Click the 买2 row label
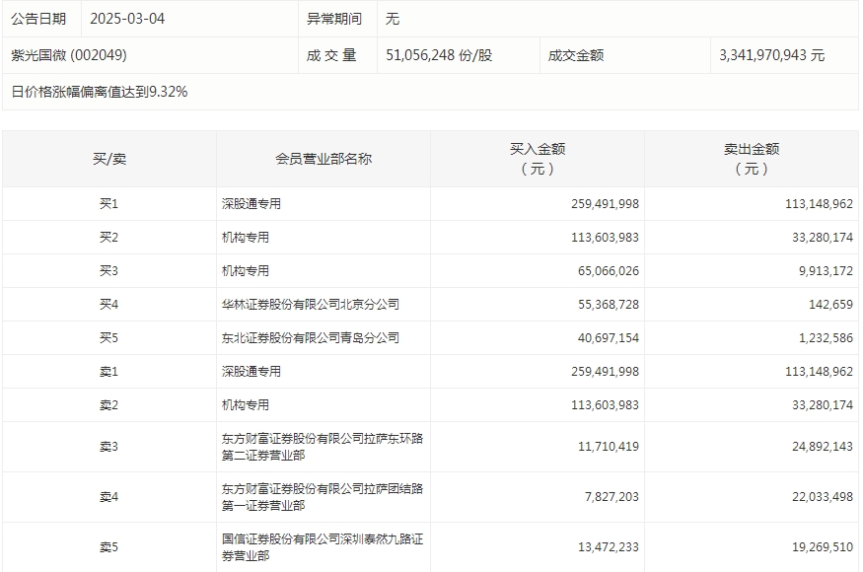Image resolution: width=863 pixels, height=572 pixels. pos(108,238)
